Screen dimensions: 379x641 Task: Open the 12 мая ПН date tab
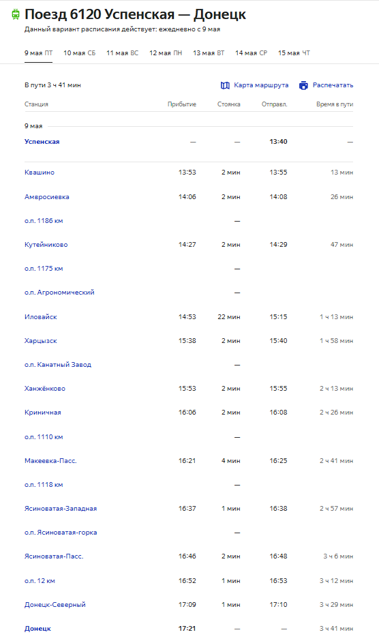pos(166,53)
